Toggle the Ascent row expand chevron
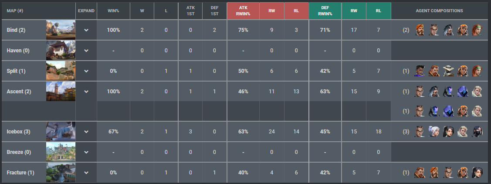Image resolution: width=491 pixels, height=184 pixels. (x=86, y=91)
